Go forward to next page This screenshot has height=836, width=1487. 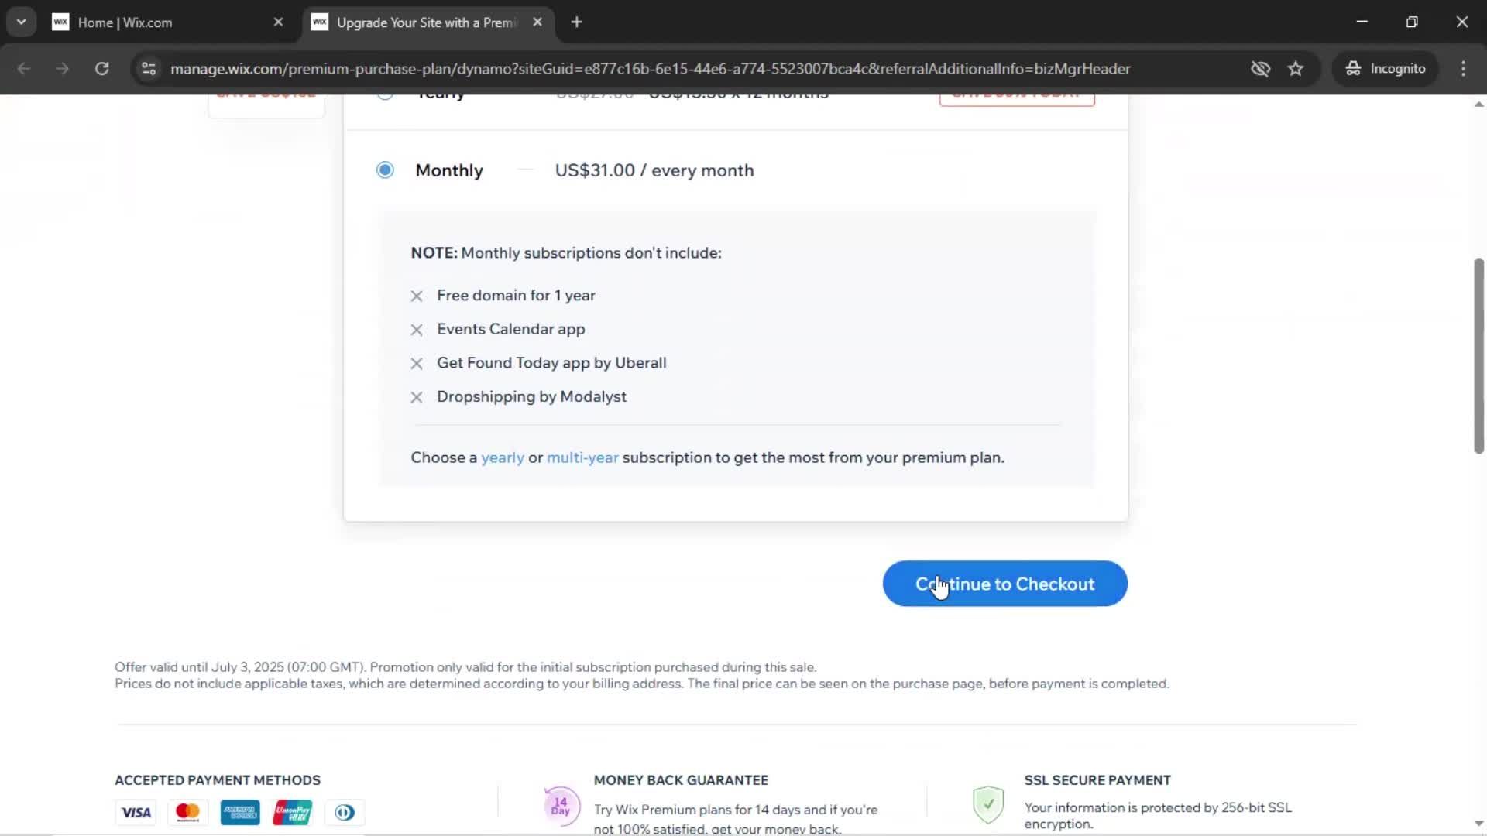click(x=63, y=69)
